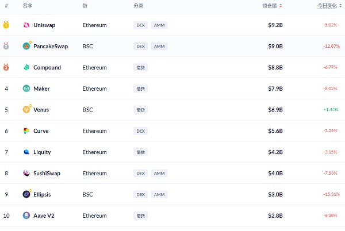The height and width of the screenshot is (231, 345).
Task: Sort by 锁仓量 column arrow
Action: [281, 6]
